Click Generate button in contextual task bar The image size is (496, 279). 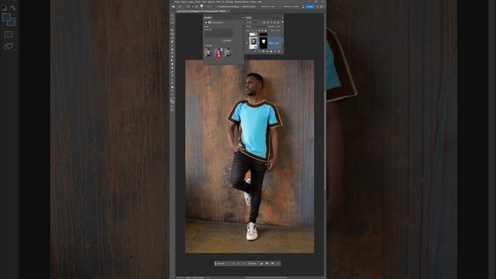click(253, 263)
